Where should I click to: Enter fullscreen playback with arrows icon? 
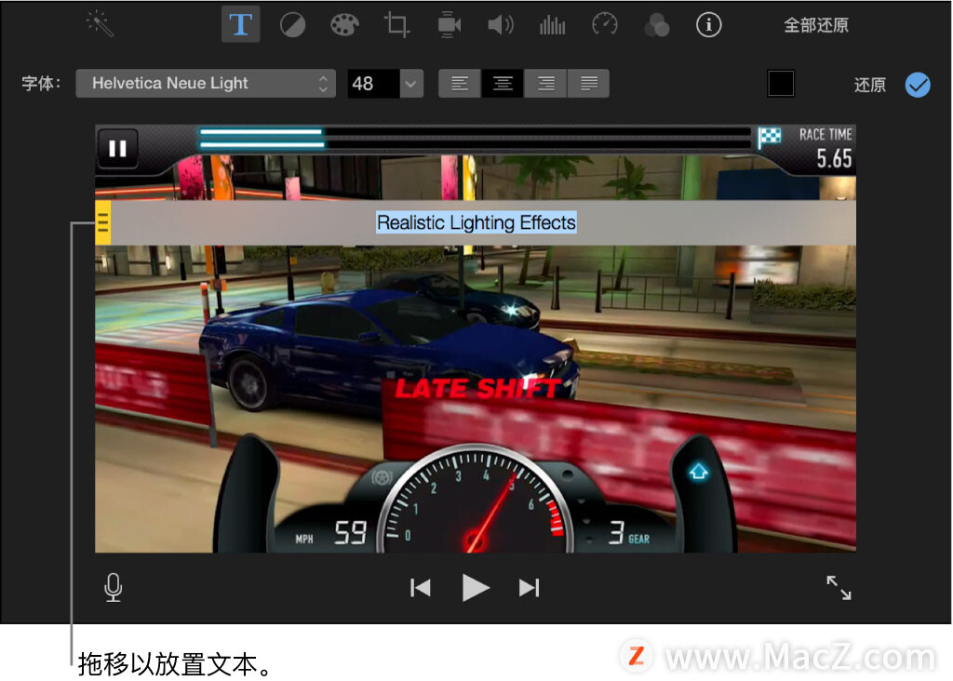coord(839,587)
